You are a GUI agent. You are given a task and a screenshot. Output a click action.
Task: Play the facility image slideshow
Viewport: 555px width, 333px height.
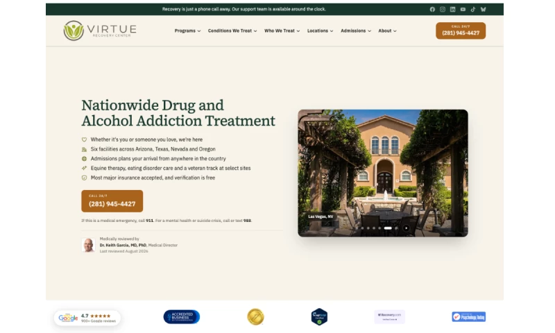(407, 228)
